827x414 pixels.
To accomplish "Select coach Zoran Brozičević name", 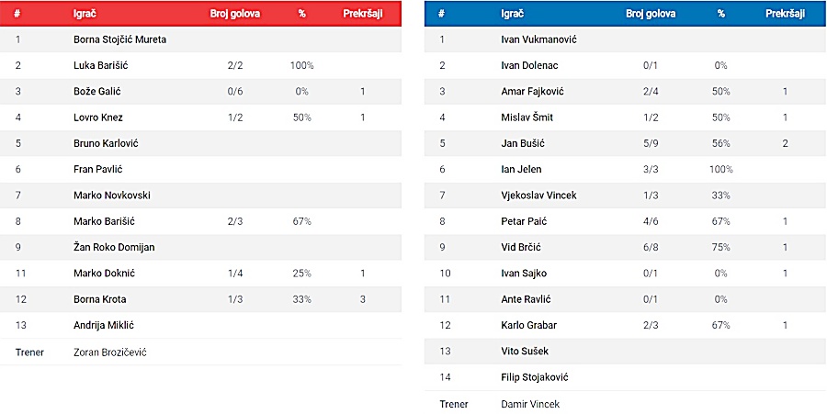I will (109, 352).
